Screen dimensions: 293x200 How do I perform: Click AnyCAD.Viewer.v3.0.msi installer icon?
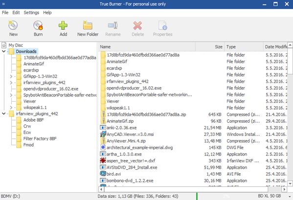point(103,134)
